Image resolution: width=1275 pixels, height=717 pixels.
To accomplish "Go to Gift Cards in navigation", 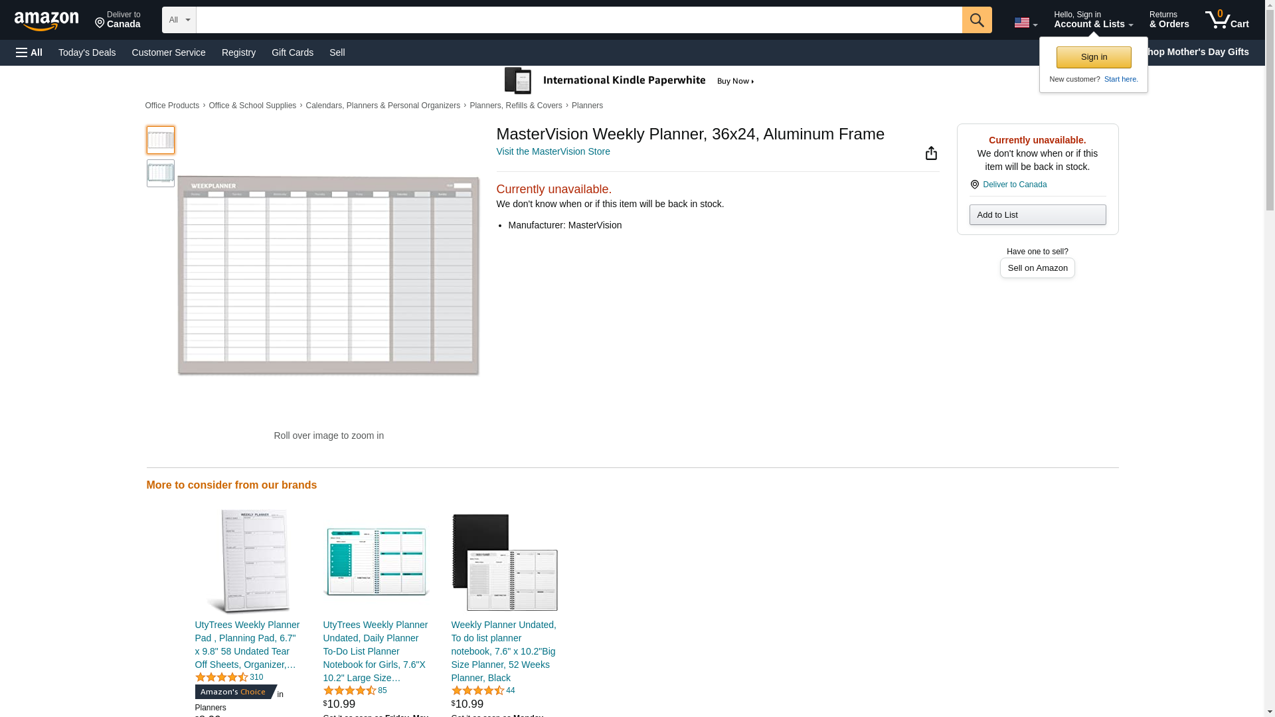I will (x=292, y=52).
